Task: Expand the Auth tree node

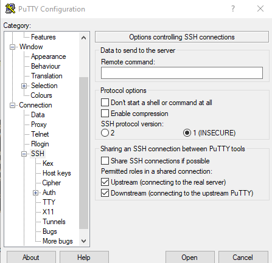Action: [36, 193]
